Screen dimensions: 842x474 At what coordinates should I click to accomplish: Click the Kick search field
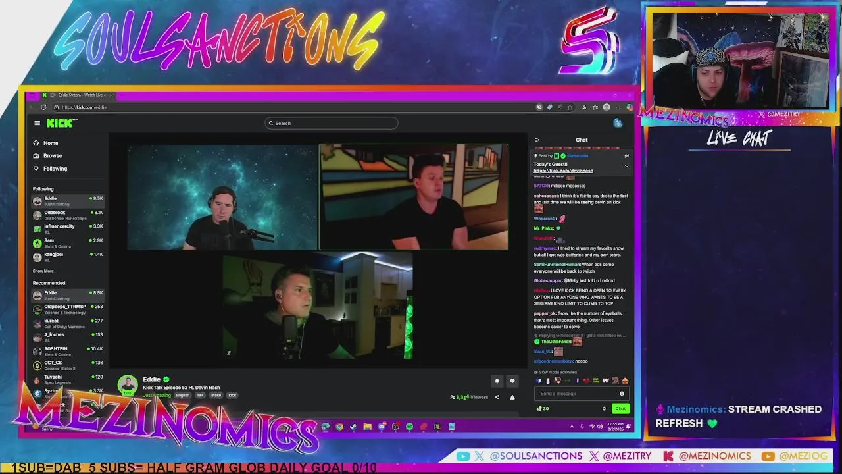332,123
